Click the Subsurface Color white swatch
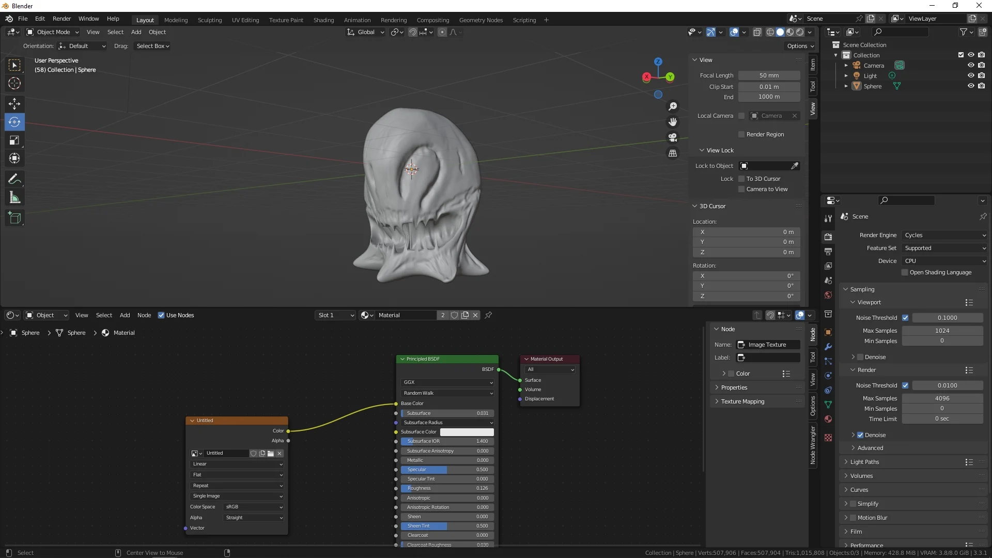The image size is (992, 558). point(467,432)
